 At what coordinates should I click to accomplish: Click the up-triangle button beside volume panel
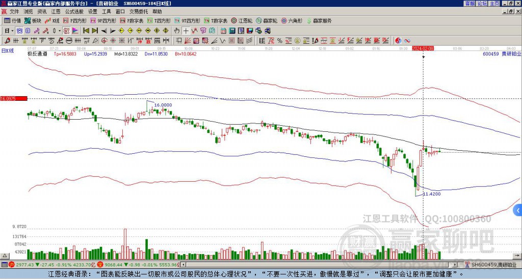[5, 256]
